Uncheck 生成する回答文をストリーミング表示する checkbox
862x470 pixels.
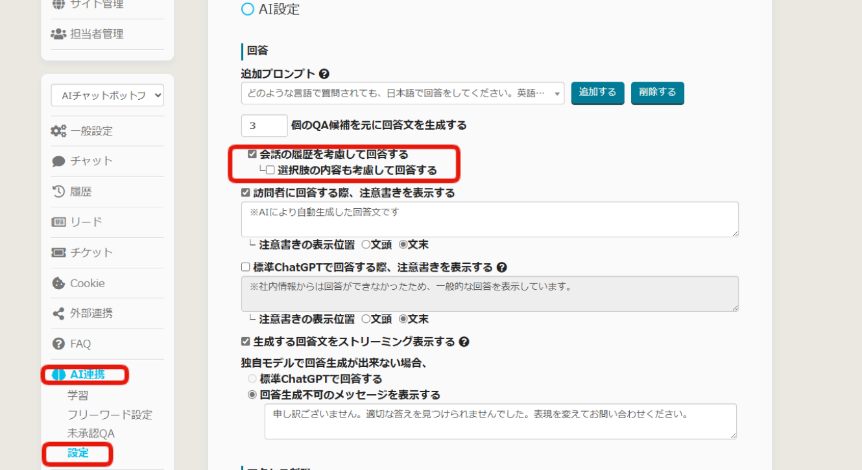pyautogui.click(x=246, y=342)
